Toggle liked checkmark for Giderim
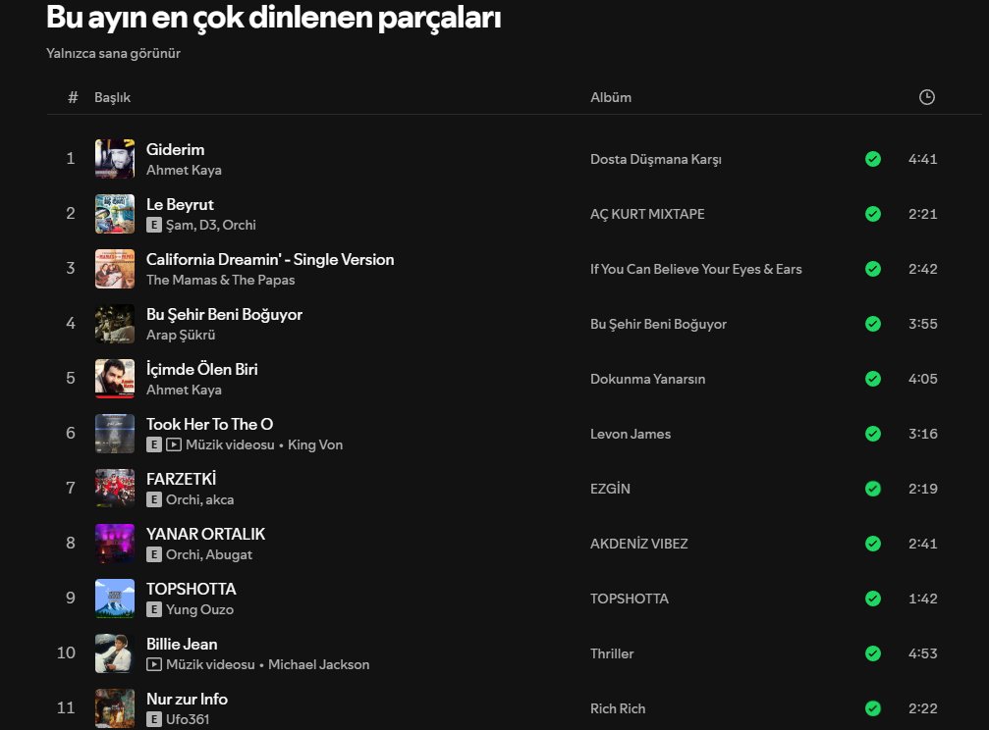This screenshot has width=989, height=730. (x=873, y=159)
